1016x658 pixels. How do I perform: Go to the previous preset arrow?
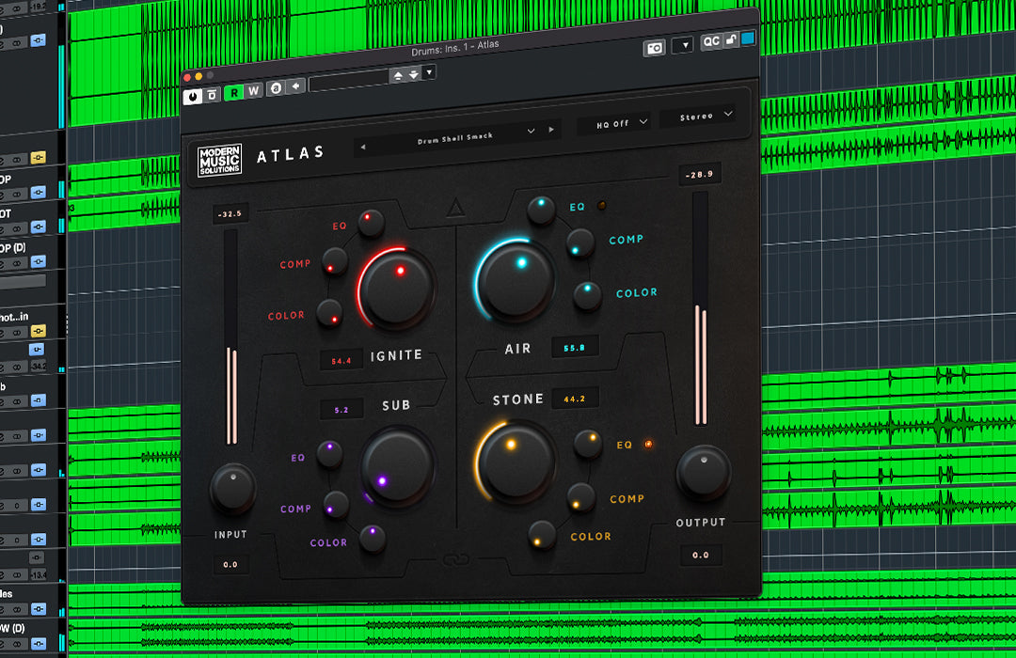point(363,145)
